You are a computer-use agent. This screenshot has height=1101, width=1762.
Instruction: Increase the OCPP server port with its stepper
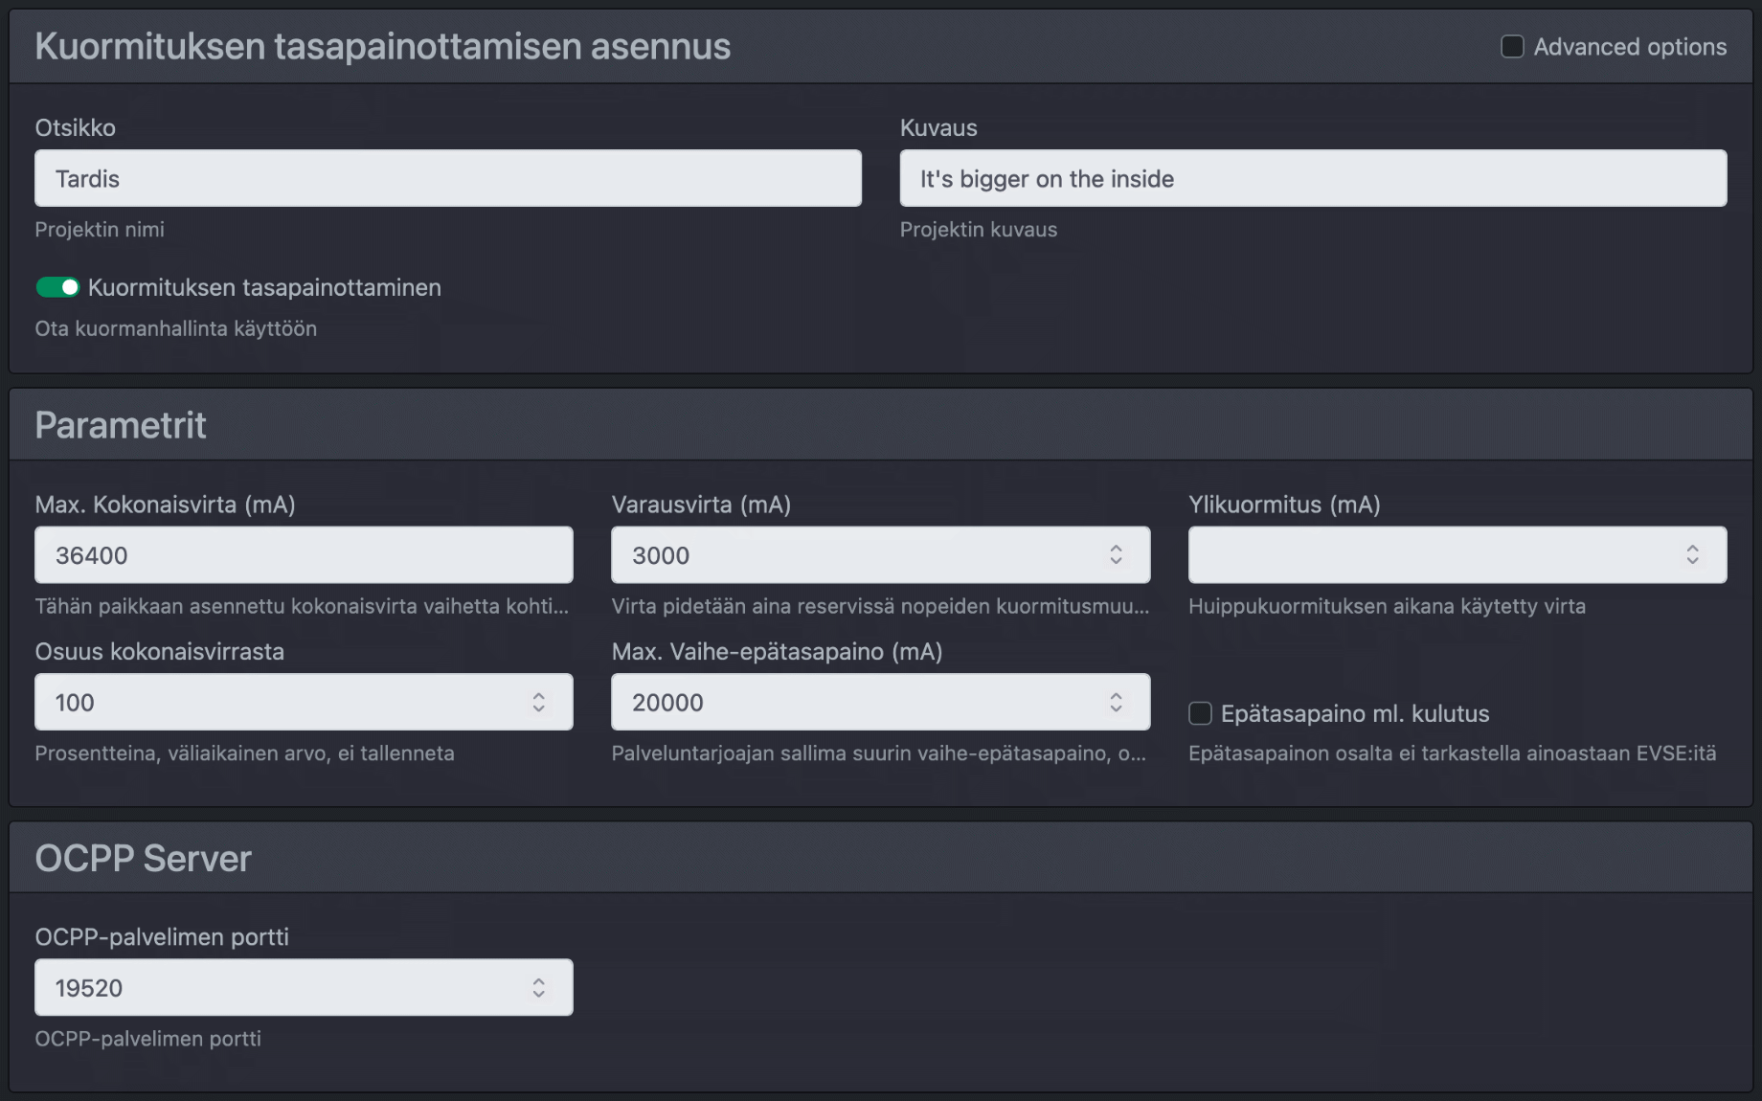pyautogui.click(x=537, y=980)
